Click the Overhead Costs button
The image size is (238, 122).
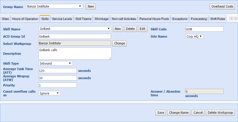click(222, 6)
